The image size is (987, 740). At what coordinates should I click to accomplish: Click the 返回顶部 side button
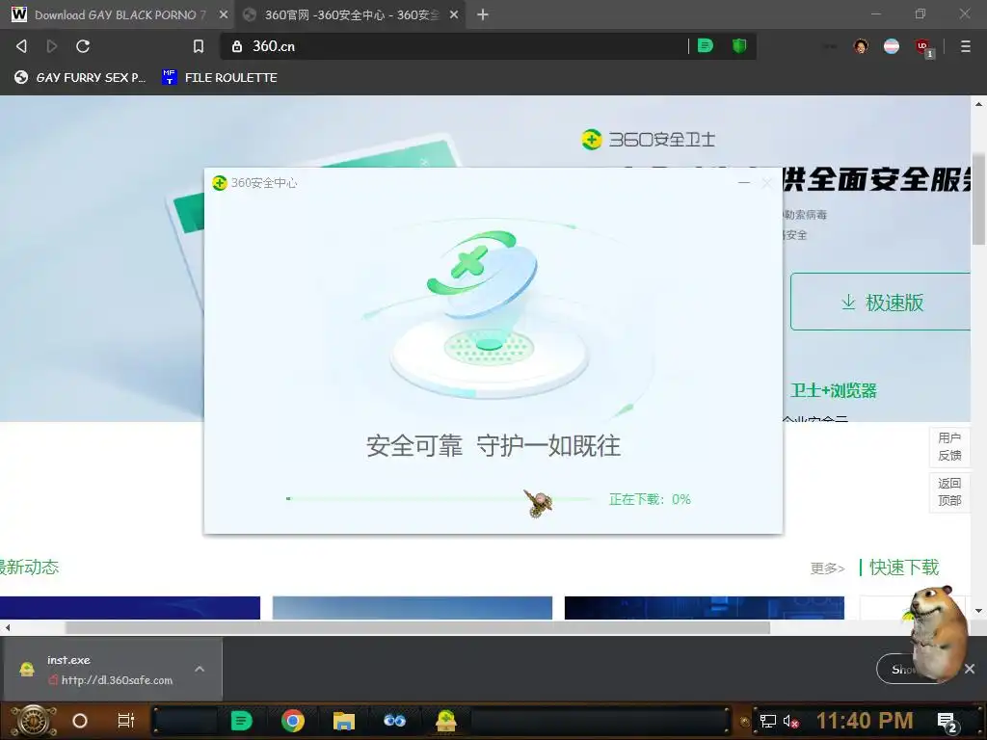tap(949, 492)
